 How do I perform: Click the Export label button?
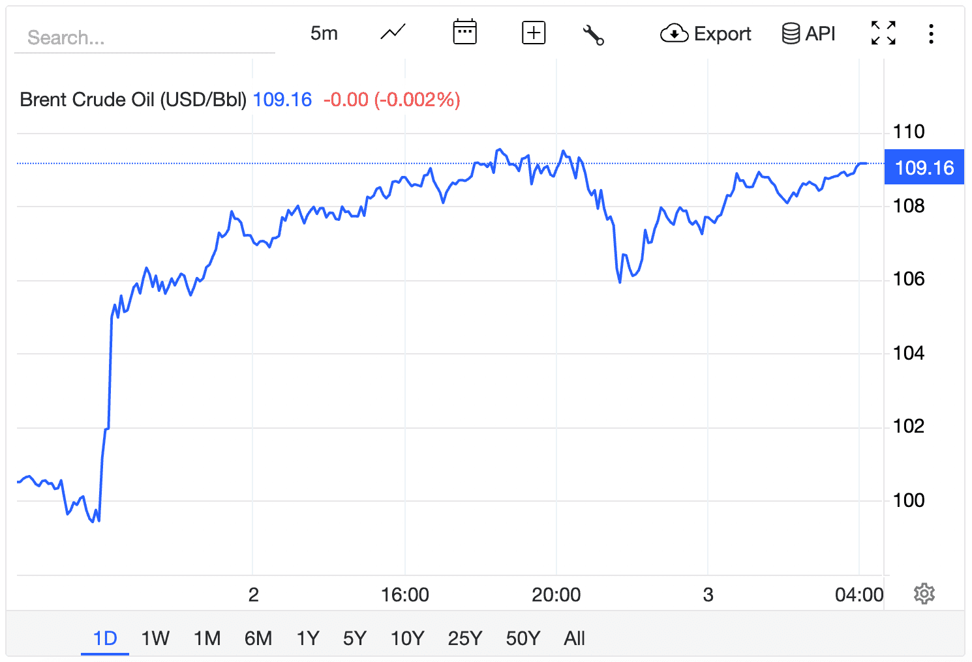pyautogui.click(x=724, y=33)
